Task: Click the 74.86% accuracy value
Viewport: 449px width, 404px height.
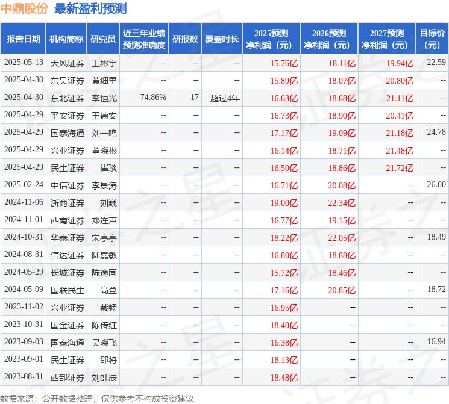Action: click(153, 98)
